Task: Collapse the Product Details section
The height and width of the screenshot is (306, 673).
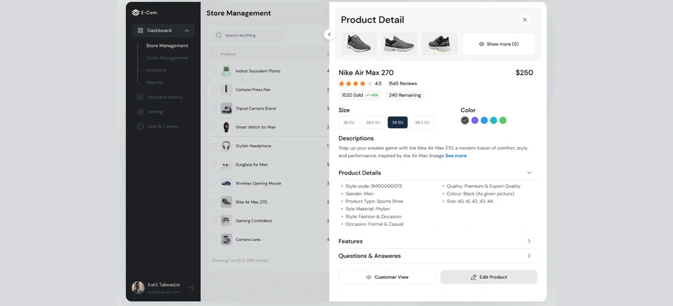Action: point(529,173)
